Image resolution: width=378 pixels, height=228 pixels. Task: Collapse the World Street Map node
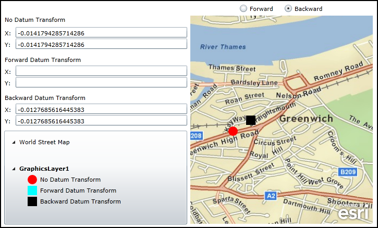click(x=14, y=142)
